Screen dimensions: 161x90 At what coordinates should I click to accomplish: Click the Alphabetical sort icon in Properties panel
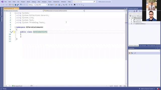[132, 53]
